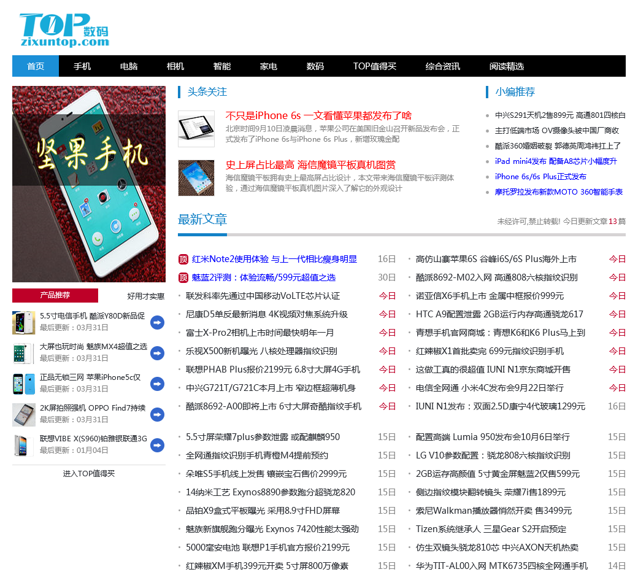Open article 乐视X500新机曝光

261,351
